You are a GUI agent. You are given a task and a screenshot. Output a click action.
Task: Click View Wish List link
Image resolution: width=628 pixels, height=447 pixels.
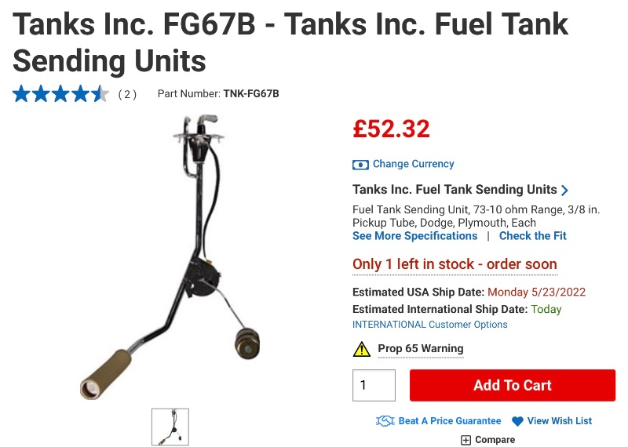pyautogui.click(x=559, y=421)
